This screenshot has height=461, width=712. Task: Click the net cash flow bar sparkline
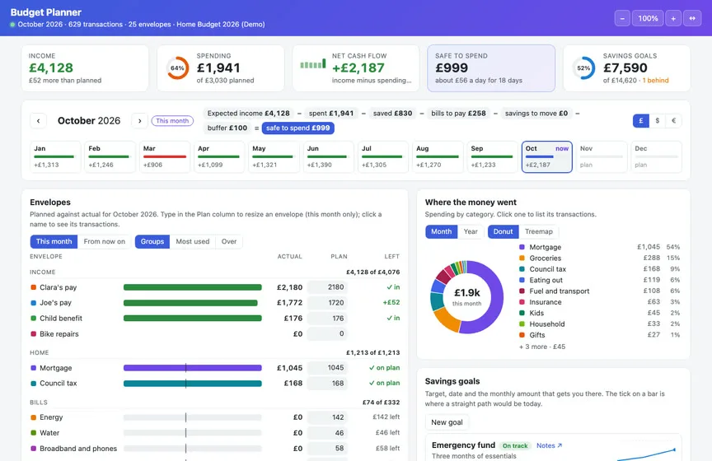313,63
